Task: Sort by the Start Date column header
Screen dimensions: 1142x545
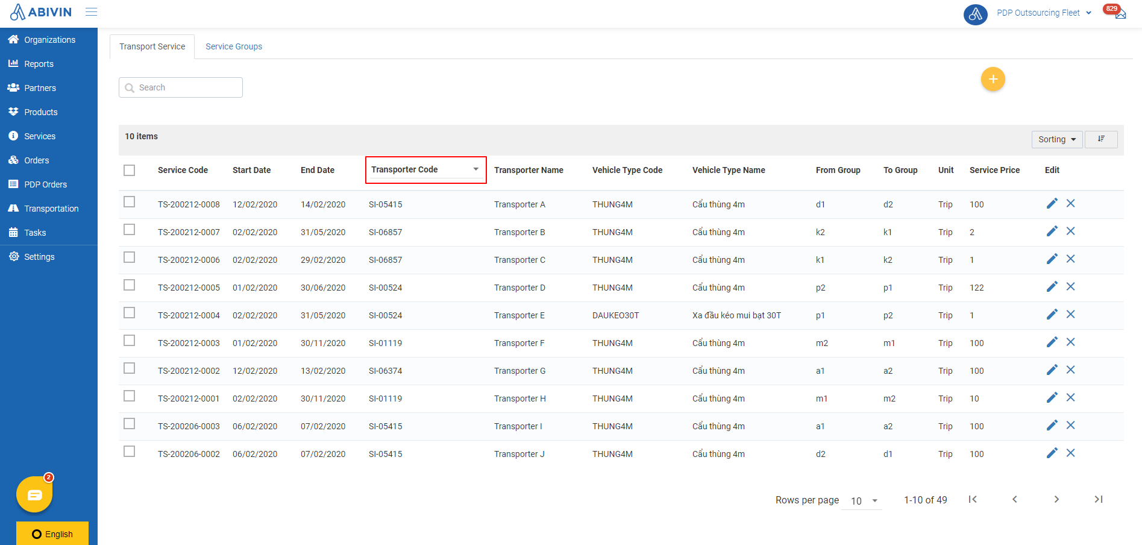Action: 251,170
